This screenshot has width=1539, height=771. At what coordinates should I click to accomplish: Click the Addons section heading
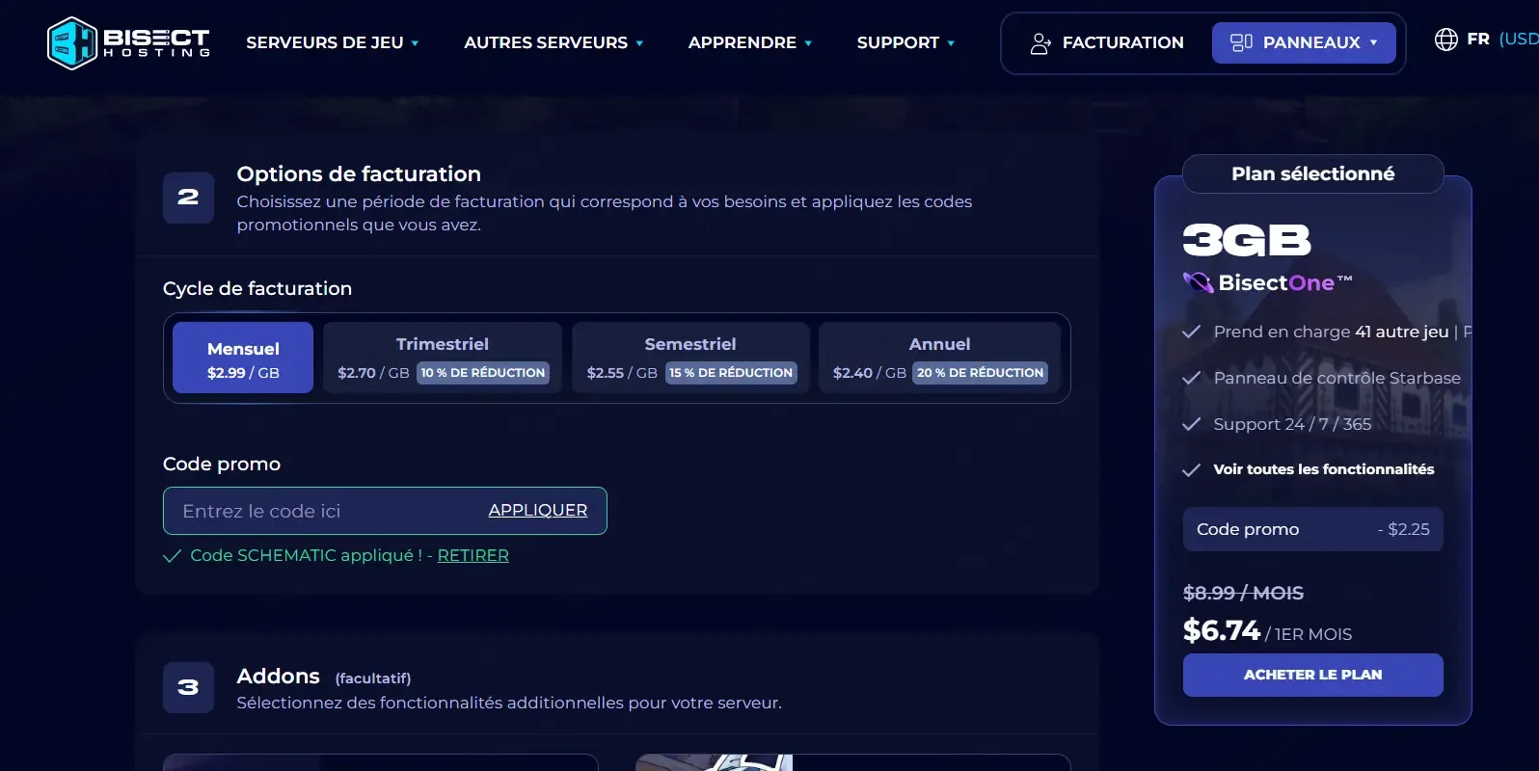click(x=278, y=677)
